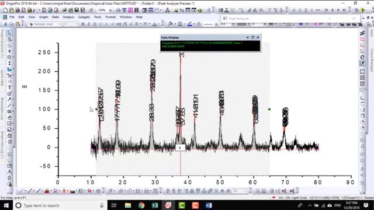Viewport: 374px width, 210px height.
Task: Click the Open file folder icon
Action: point(64,10)
